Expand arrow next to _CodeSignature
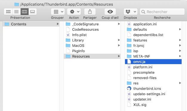This screenshot has width=187, height=111. (119, 24)
